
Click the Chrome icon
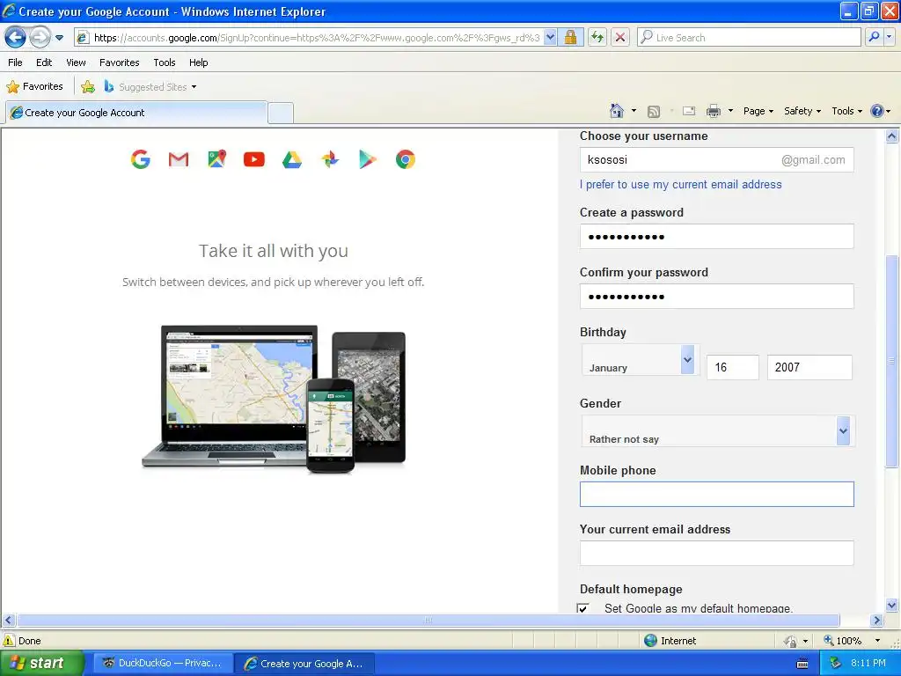click(x=406, y=159)
